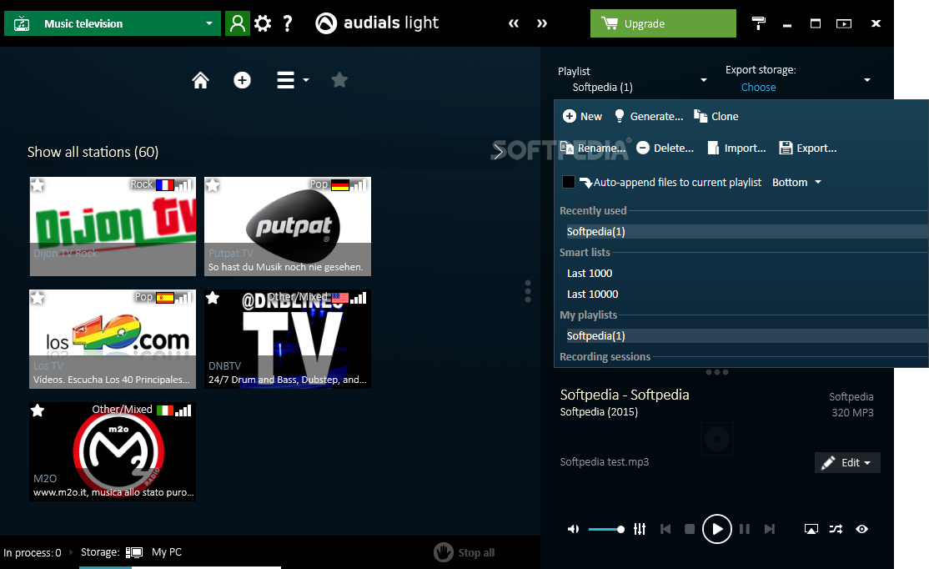This screenshot has height=569, width=929.
Task: Open the help question mark
Action: coord(288,23)
